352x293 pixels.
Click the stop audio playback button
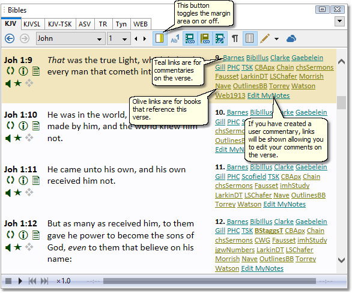8,281
